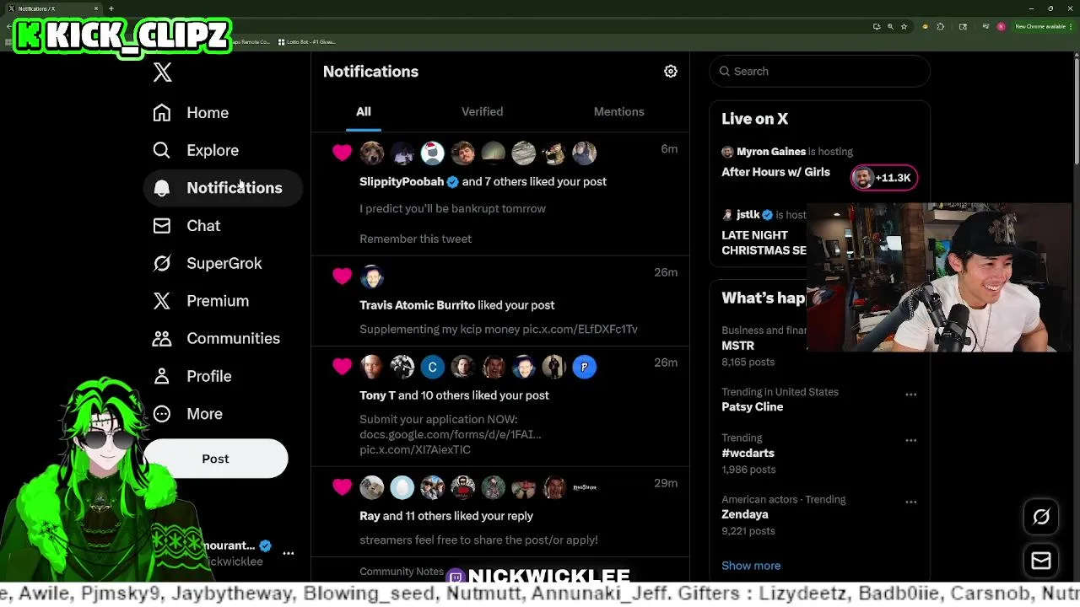Open Home from the sidebar
1080x607 pixels.
(192, 113)
